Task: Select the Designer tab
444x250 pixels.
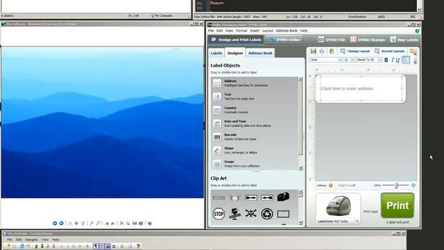Action: (x=235, y=53)
